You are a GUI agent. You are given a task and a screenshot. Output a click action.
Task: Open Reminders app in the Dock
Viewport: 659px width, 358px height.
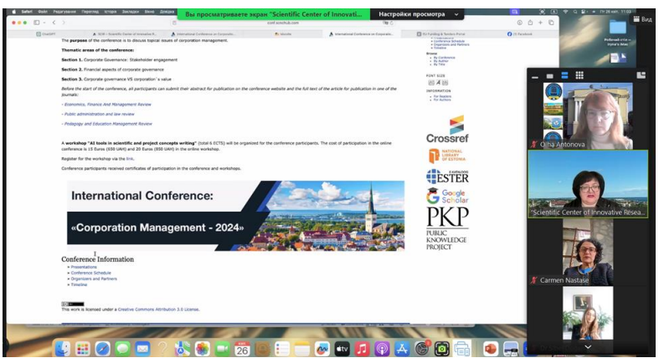[x=282, y=348]
